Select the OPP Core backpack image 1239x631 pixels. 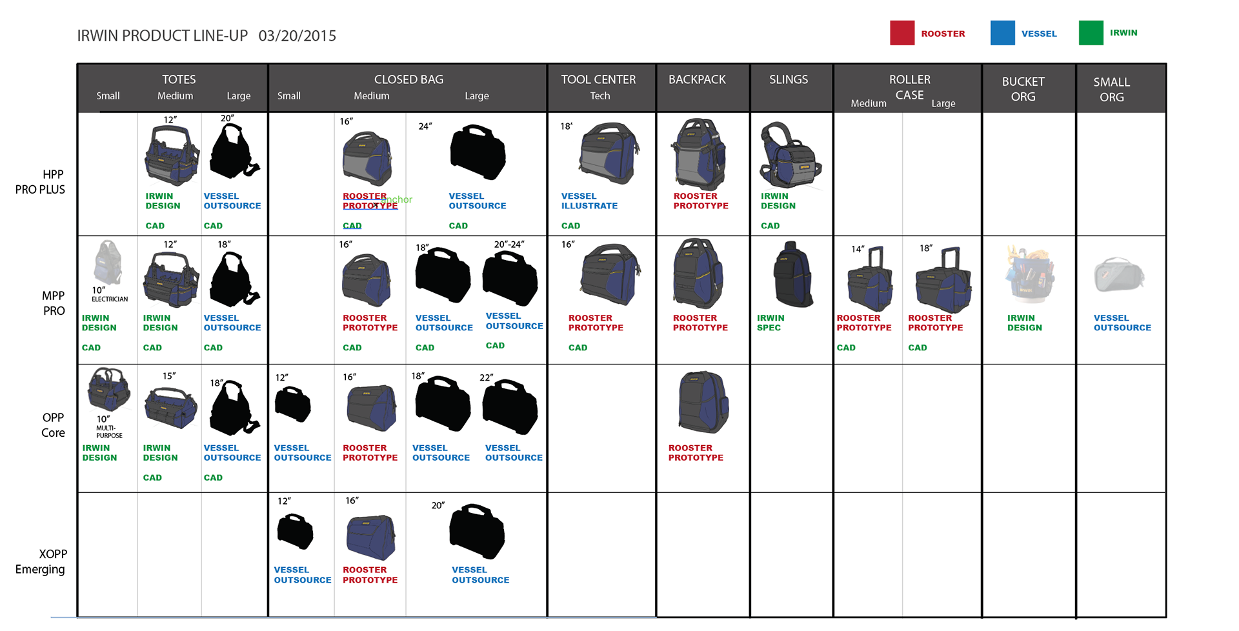703,402
